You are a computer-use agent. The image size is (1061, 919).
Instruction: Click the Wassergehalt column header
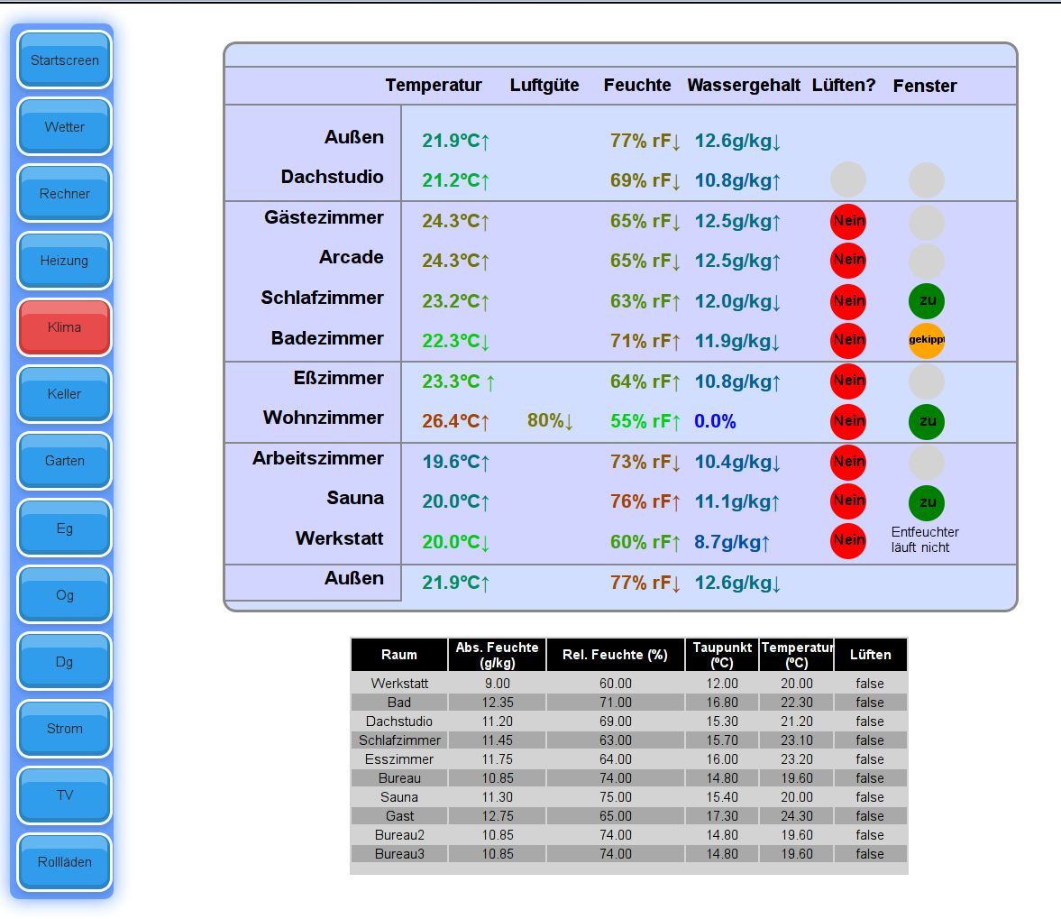pyautogui.click(x=744, y=86)
